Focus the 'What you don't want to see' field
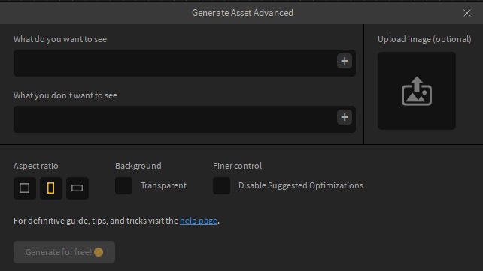 pyautogui.click(x=184, y=119)
